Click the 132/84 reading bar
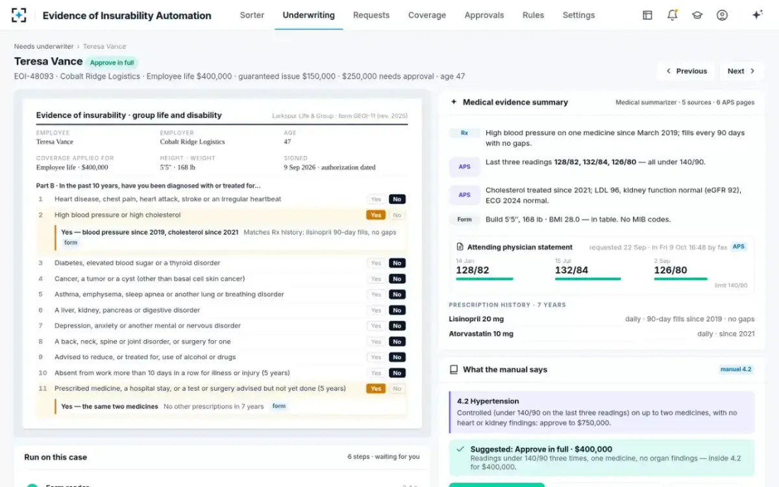 coord(587,279)
